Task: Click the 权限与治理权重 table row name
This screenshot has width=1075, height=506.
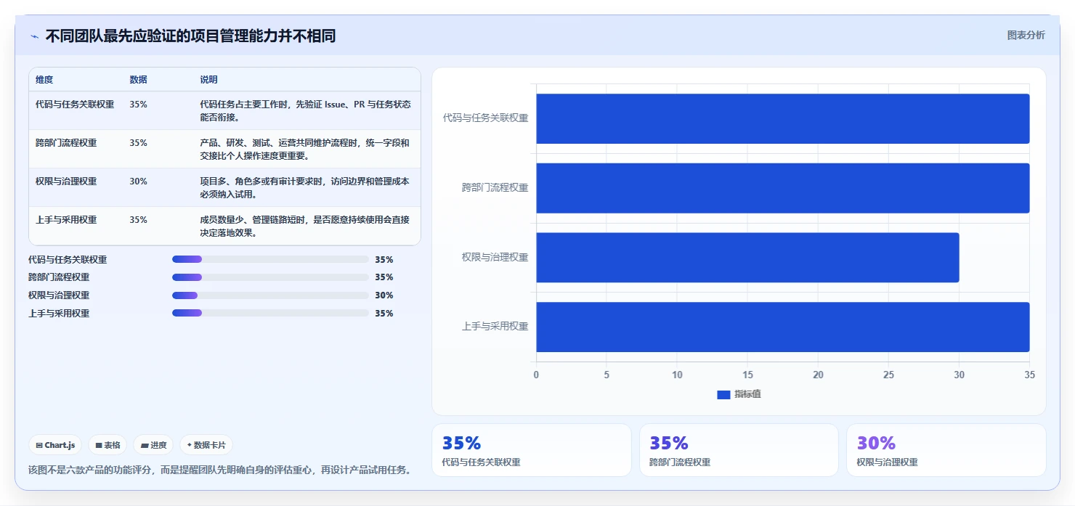Action: coord(66,181)
